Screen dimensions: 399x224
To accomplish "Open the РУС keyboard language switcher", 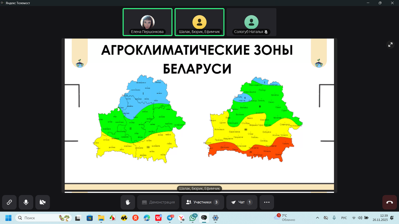I will point(344,218).
